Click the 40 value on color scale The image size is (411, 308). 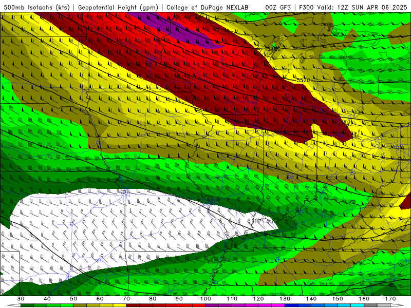pyautogui.click(x=47, y=299)
